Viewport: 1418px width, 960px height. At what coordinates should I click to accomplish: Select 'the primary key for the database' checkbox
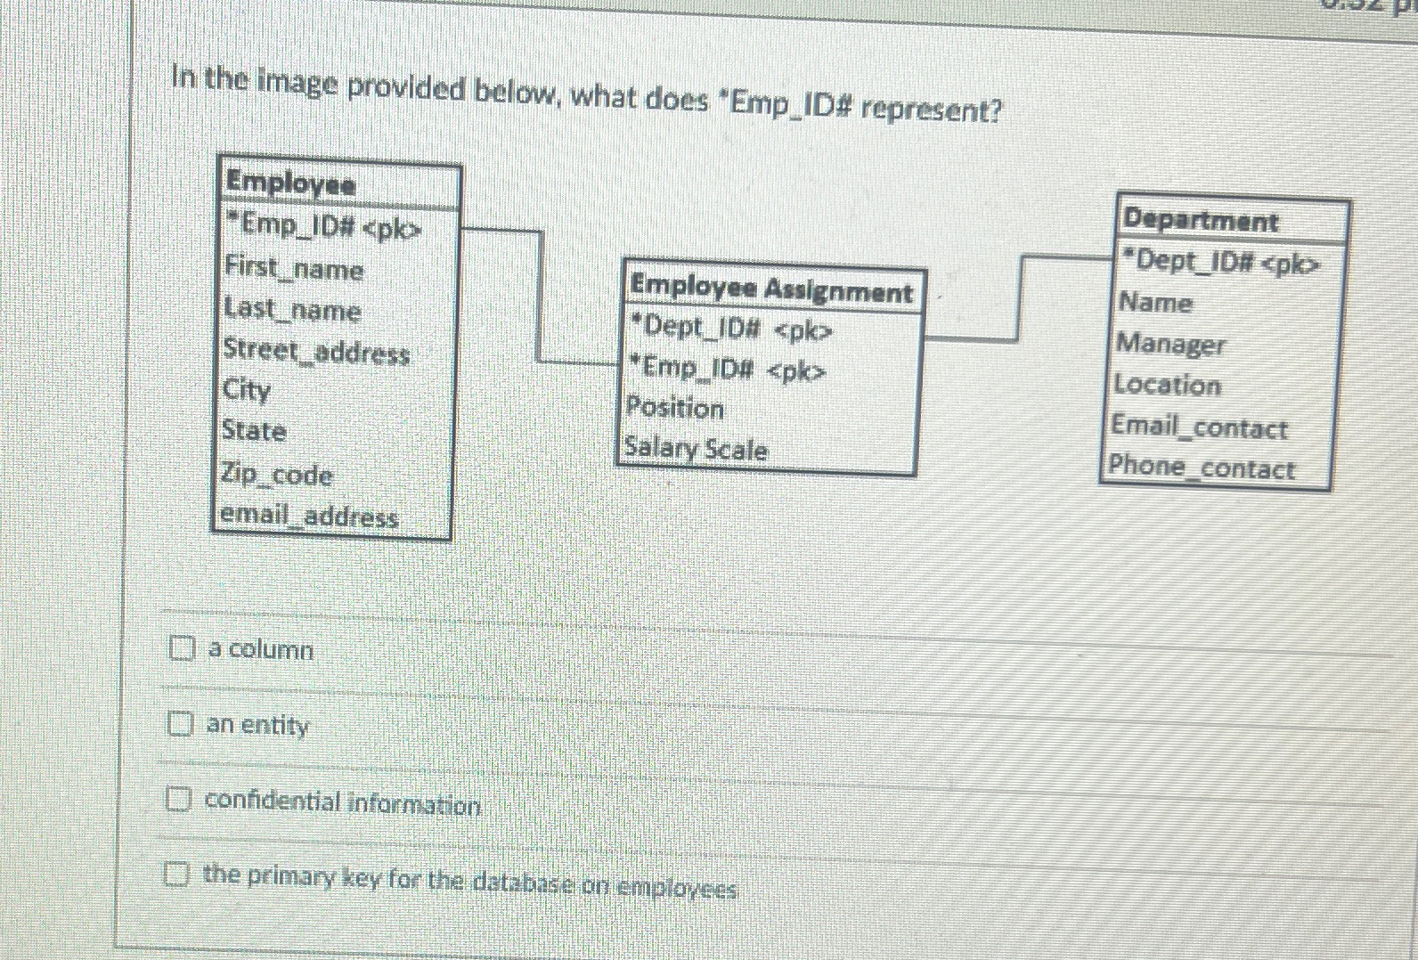pos(175,875)
